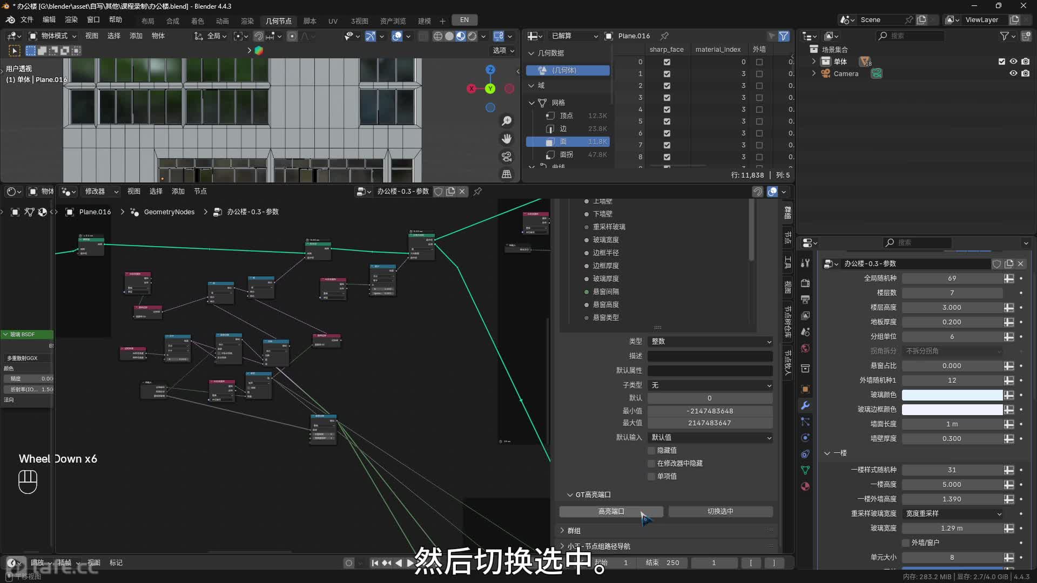Toggle camera view icon in viewport
This screenshot has width=1037, height=583.
coord(507,157)
